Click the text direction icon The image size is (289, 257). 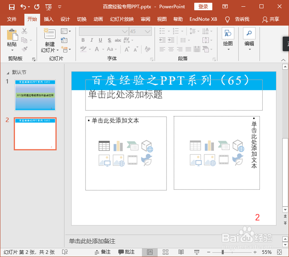point(206,31)
